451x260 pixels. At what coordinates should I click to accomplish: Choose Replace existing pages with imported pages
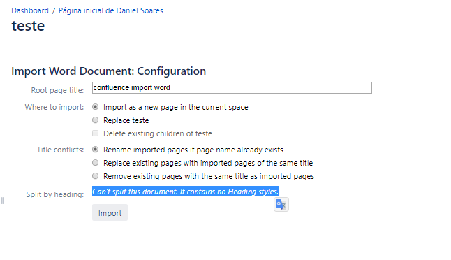click(95, 163)
